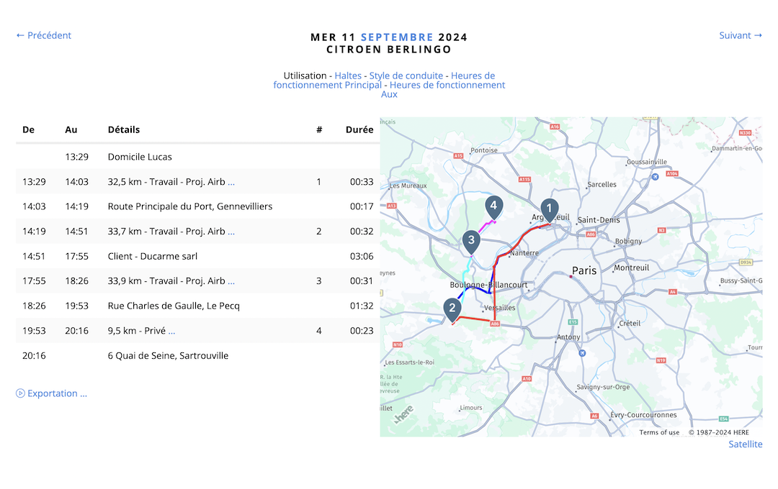
Task: Expand details of the 9,5 km Privé trip
Action: pos(171,332)
